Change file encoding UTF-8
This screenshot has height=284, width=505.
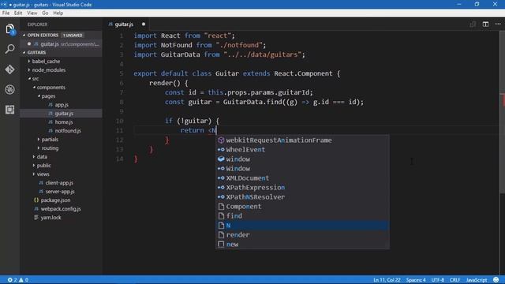click(x=438, y=280)
